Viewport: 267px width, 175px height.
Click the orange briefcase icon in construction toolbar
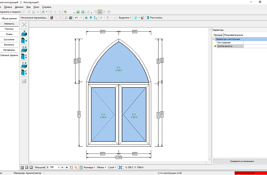(71, 17)
